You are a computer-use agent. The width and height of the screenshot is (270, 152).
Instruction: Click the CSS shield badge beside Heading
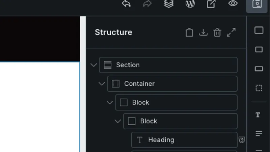click(242, 140)
